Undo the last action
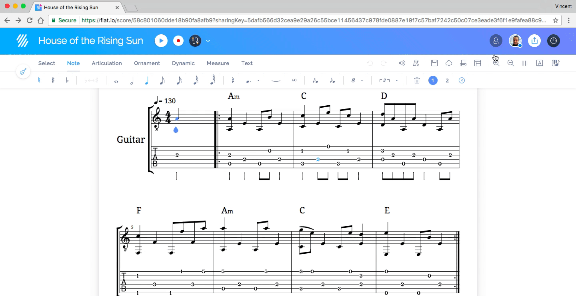This screenshot has width=576, height=296. click(x=370, y=63)
